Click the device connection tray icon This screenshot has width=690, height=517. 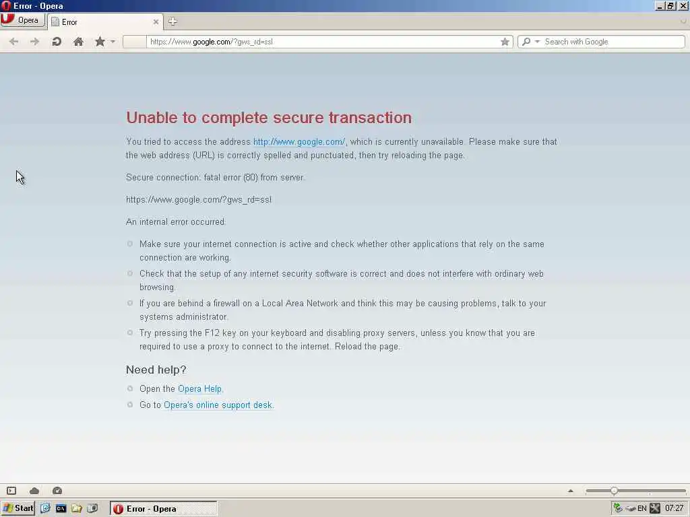click(631, 509)
